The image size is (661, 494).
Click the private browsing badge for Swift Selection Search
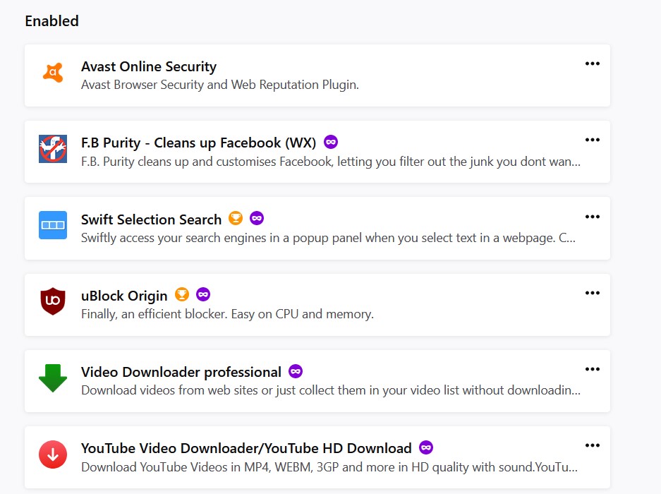pyautogui.click(x=257, y=218)
